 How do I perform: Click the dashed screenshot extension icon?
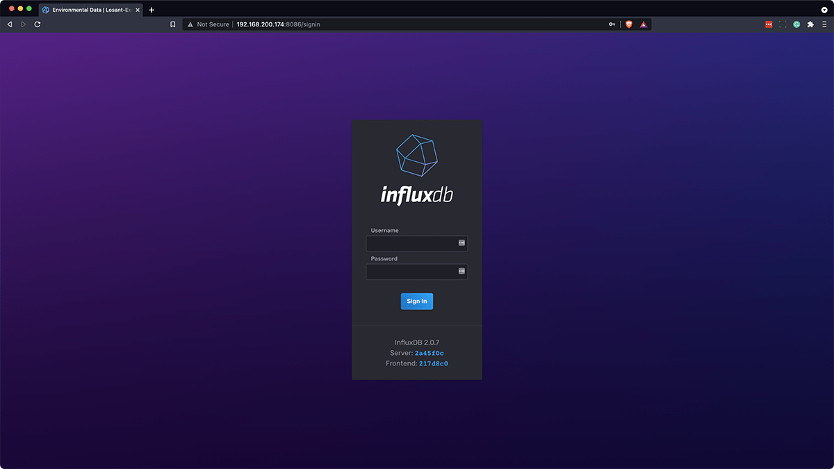(783, 24)
